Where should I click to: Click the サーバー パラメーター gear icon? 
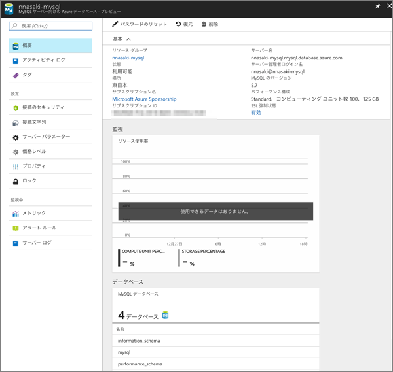pos(16,137)
